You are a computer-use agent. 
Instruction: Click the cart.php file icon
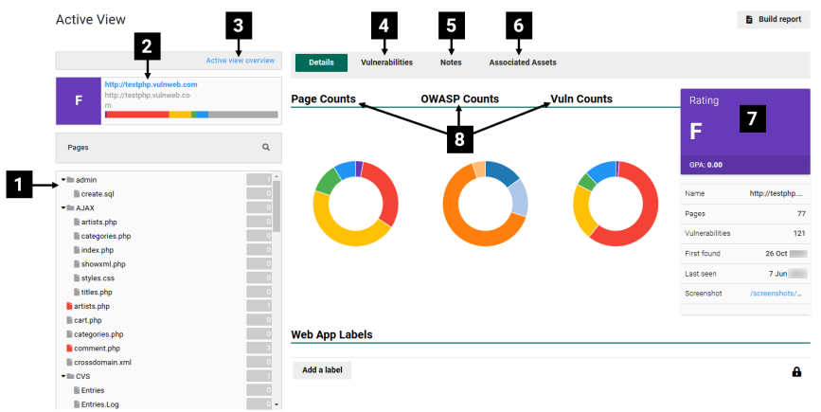click(69, 320)
